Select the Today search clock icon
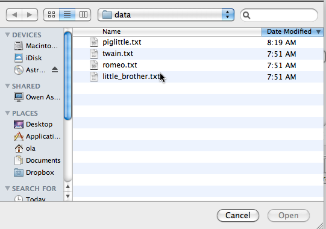The width and height of the screenshot is (326, 229). (19, 198)
